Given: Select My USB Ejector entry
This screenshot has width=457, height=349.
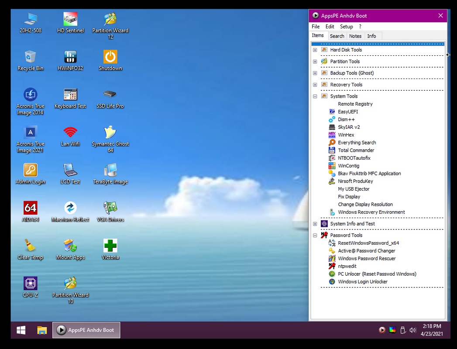Looking at the screenshot, I should [354, 189].
